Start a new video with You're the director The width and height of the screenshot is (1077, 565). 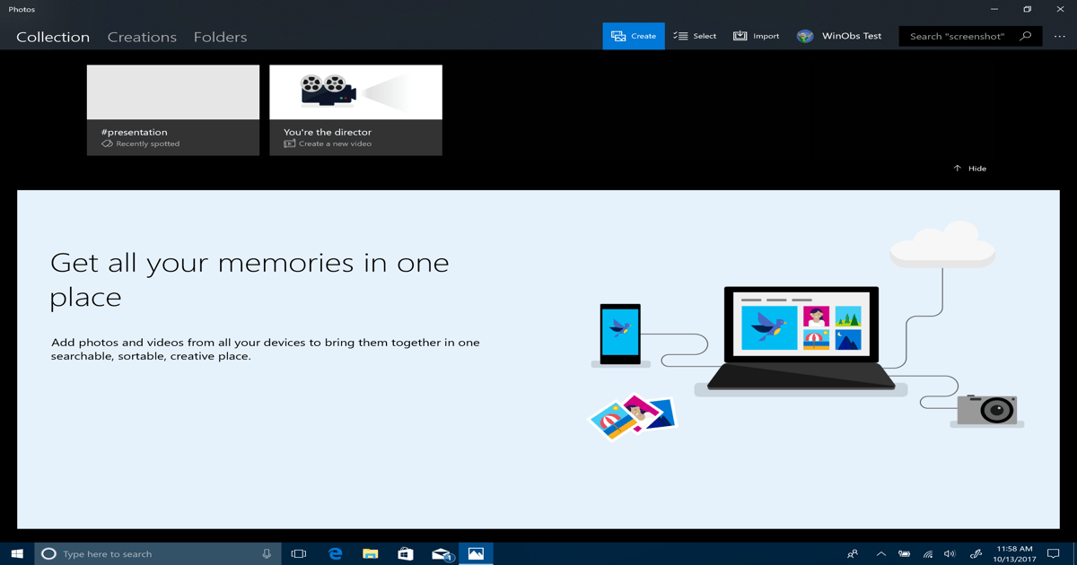tap(355, 109)
